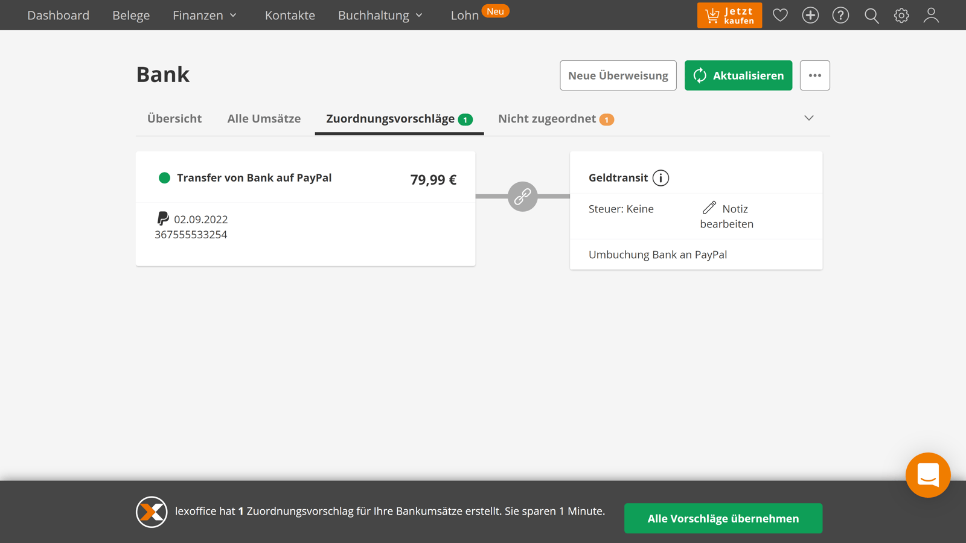966x543 pixels.
Task: Switch to the Alle Umsätze tab
Action: [x=264, y=119]
